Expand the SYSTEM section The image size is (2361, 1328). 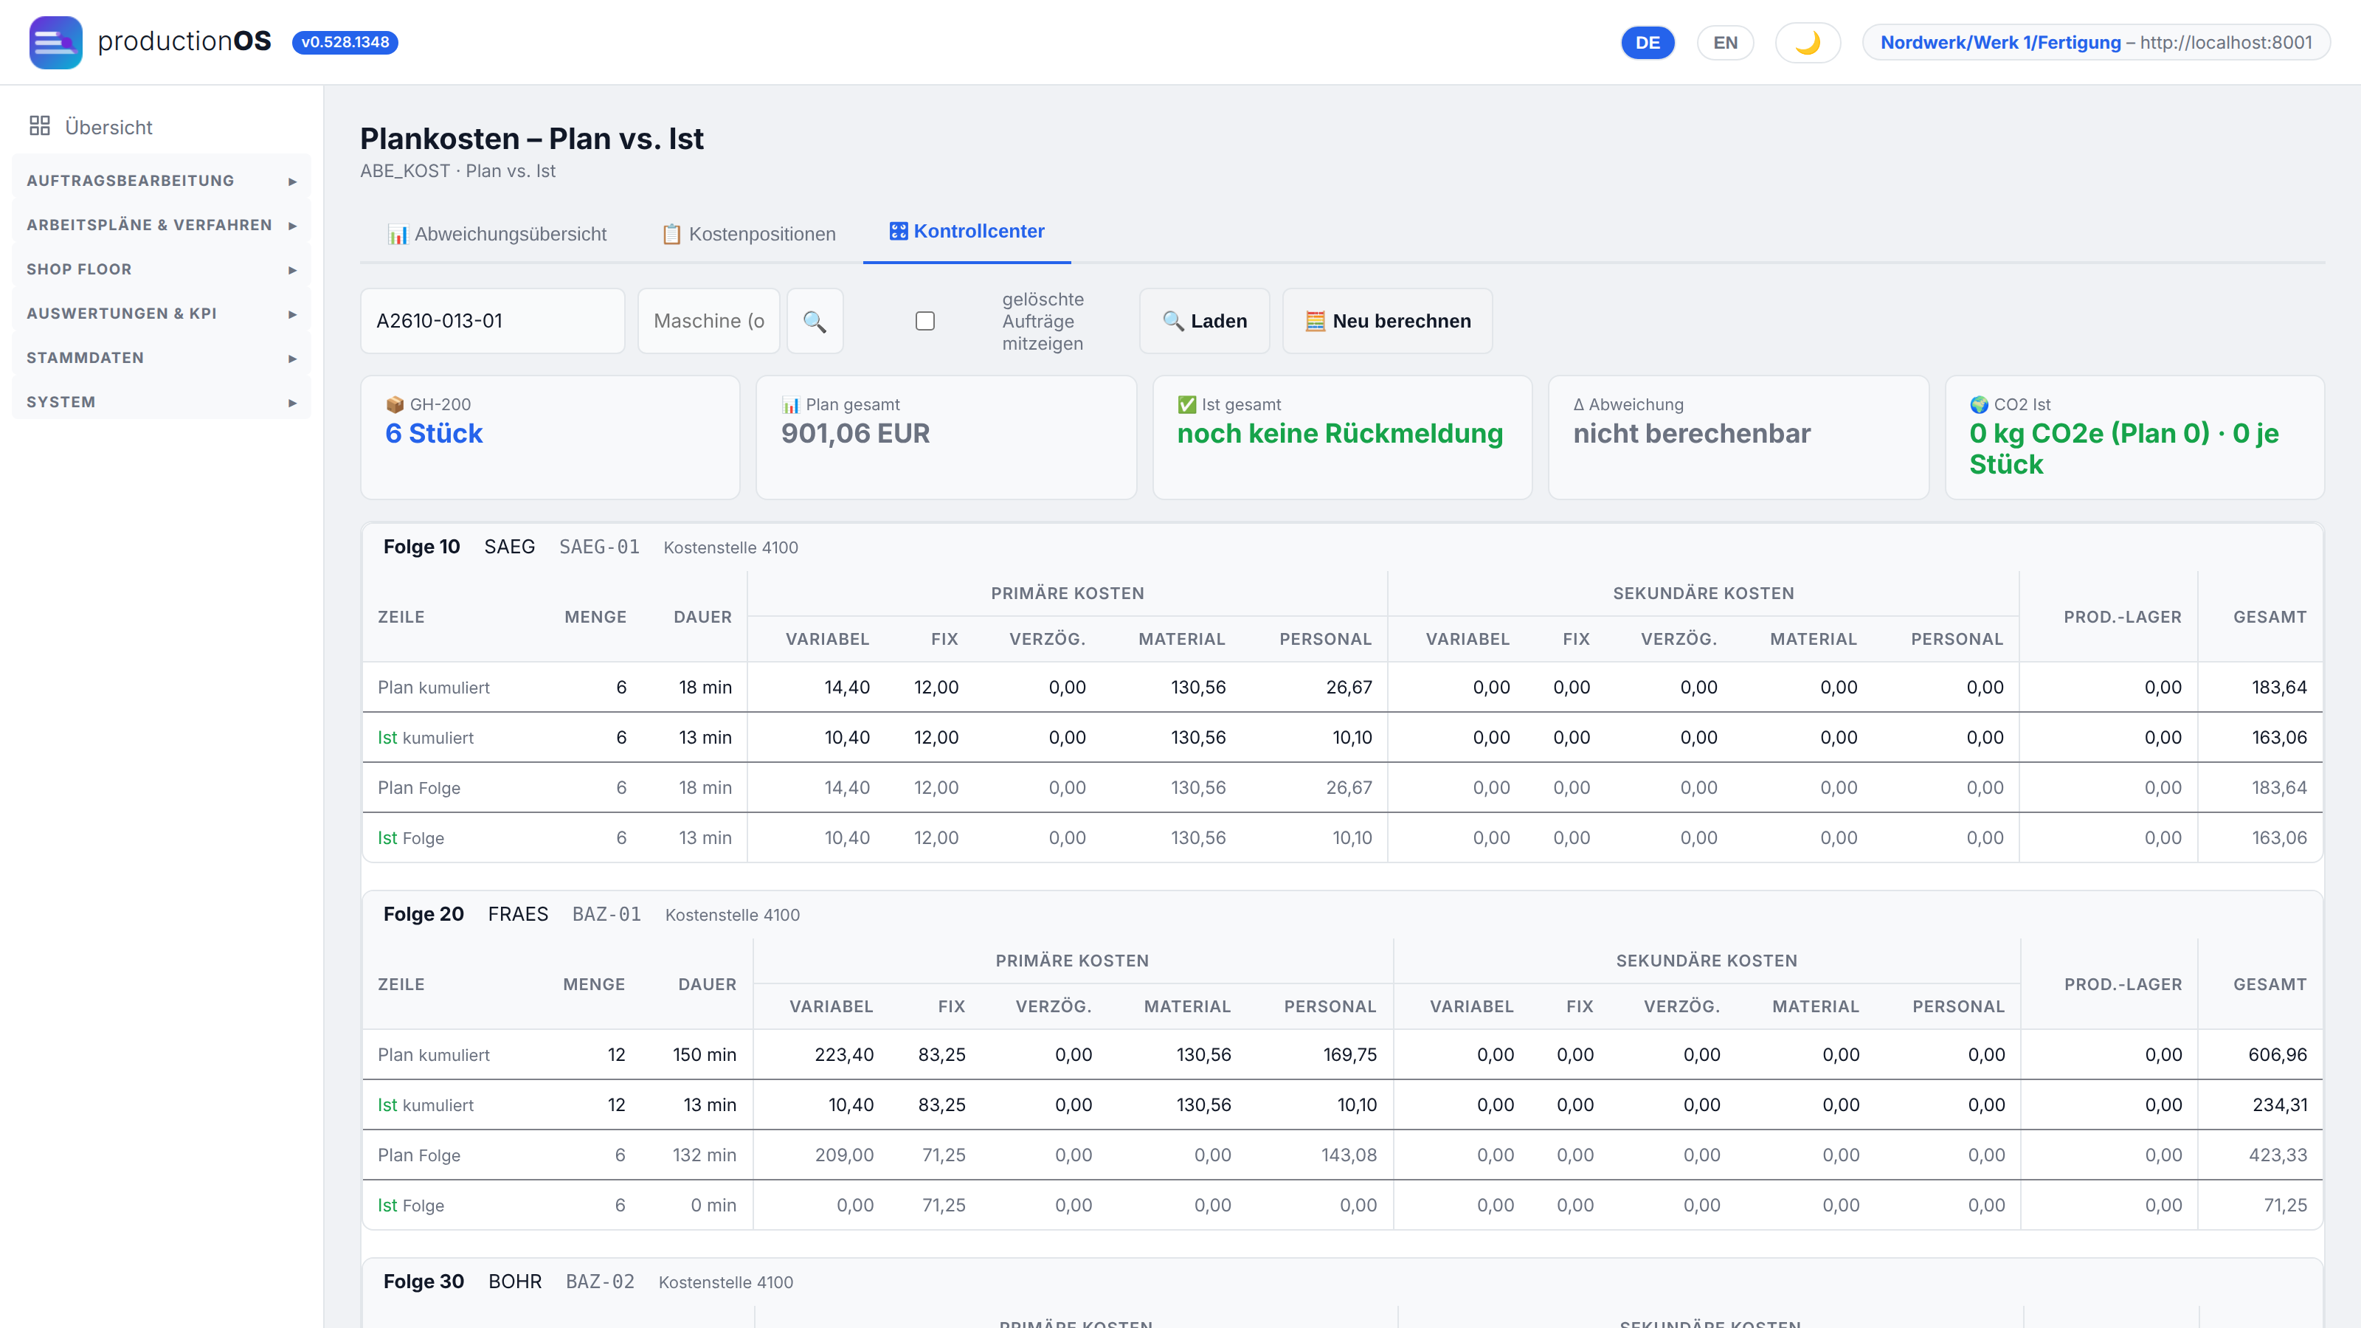162,401
